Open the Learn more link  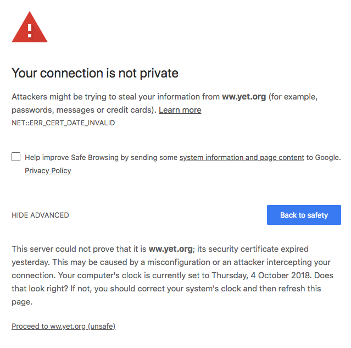(x=180, y=110)
